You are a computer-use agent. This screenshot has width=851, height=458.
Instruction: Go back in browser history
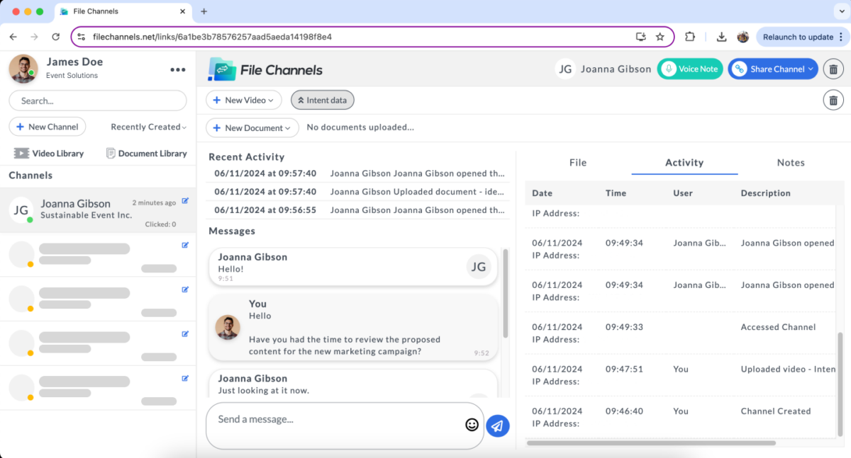[x=13, y=37]
